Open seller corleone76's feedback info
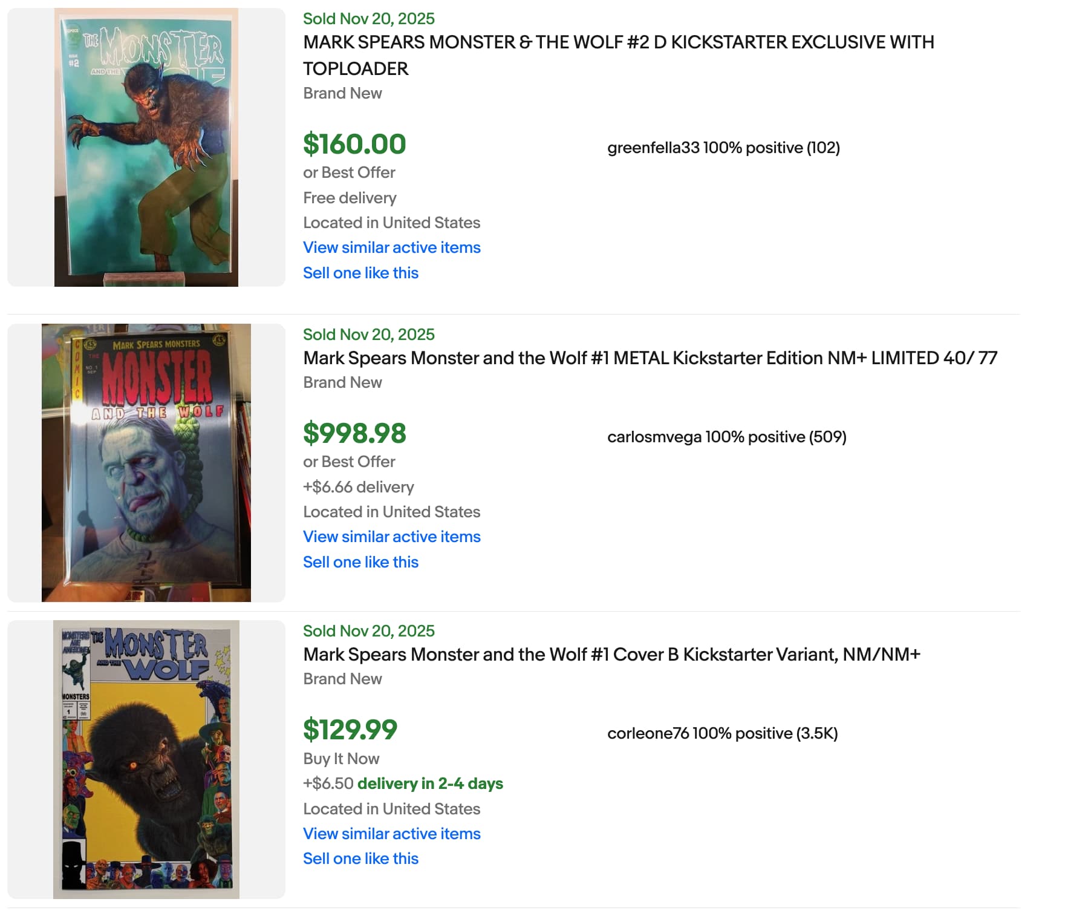This screenshot has height=916, width=1091. coord(722,733)
